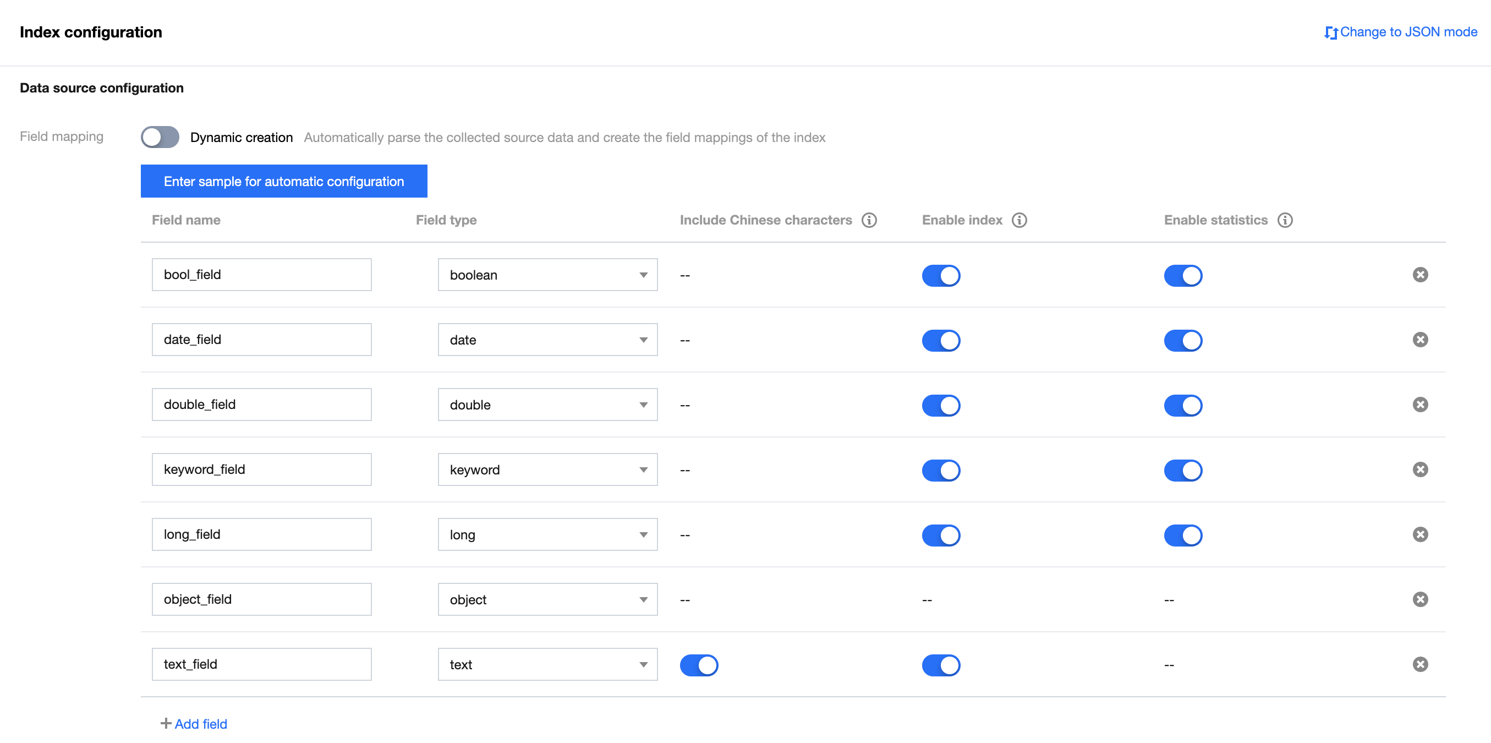The width and height of the screenshot is (1491, 743).
Task: Disable Enable statistics for long_field
Action: point(1182,535)
